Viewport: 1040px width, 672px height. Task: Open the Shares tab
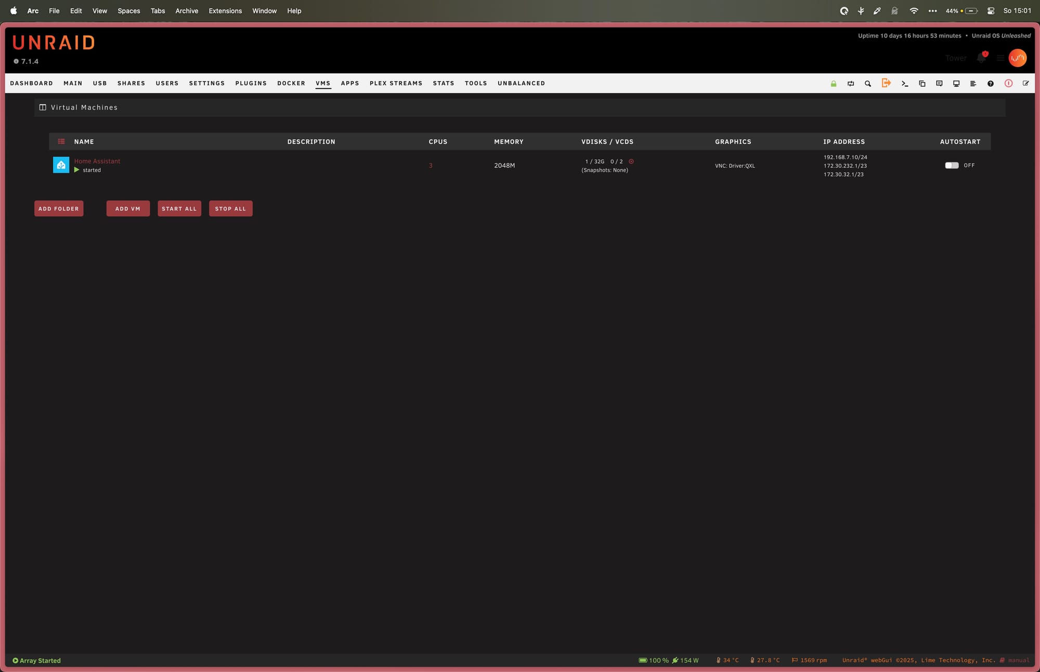(131, 83)
